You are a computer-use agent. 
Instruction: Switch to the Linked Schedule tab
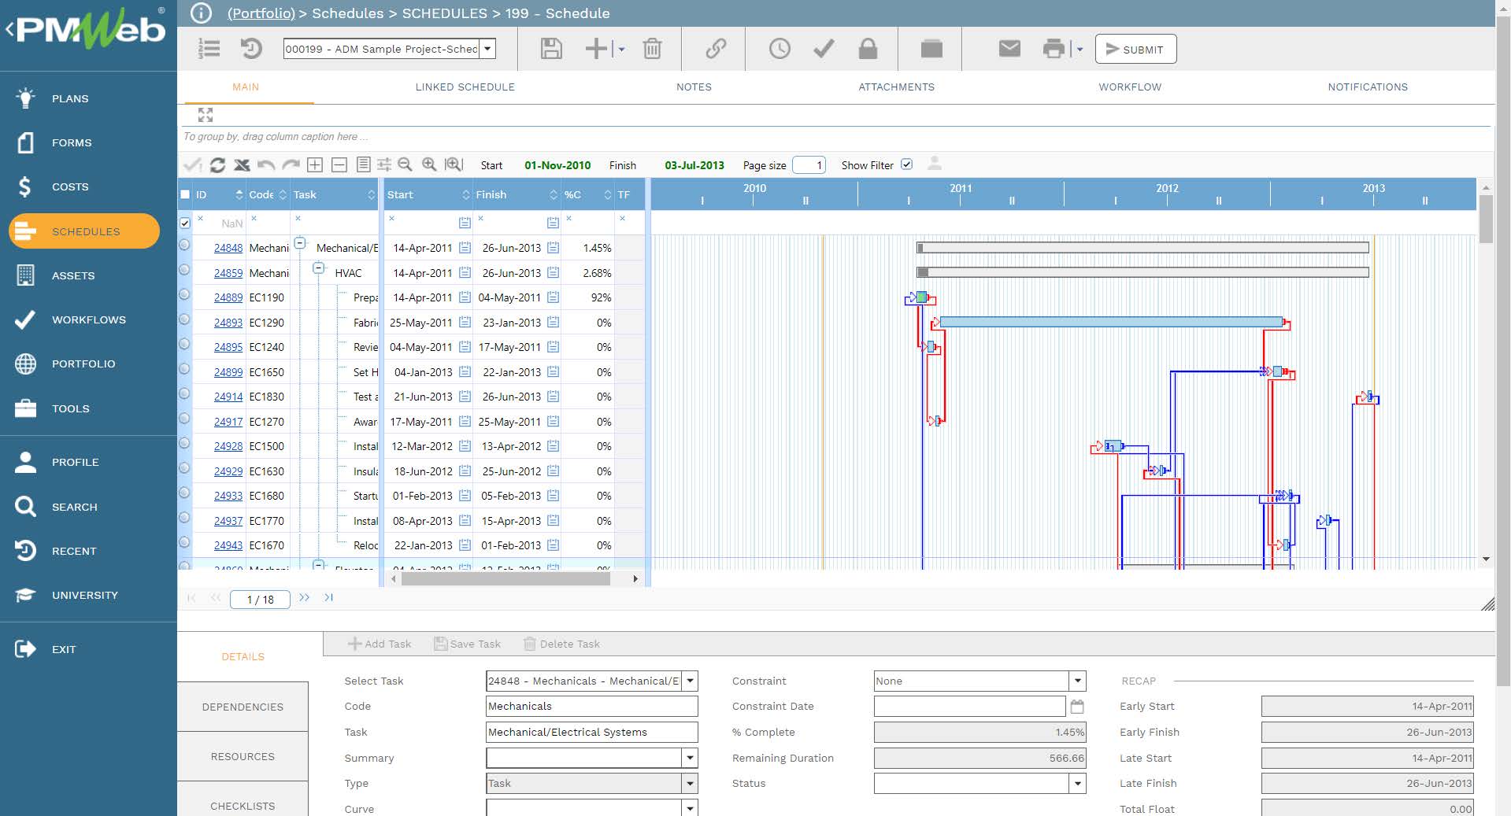tap(465, 87)
